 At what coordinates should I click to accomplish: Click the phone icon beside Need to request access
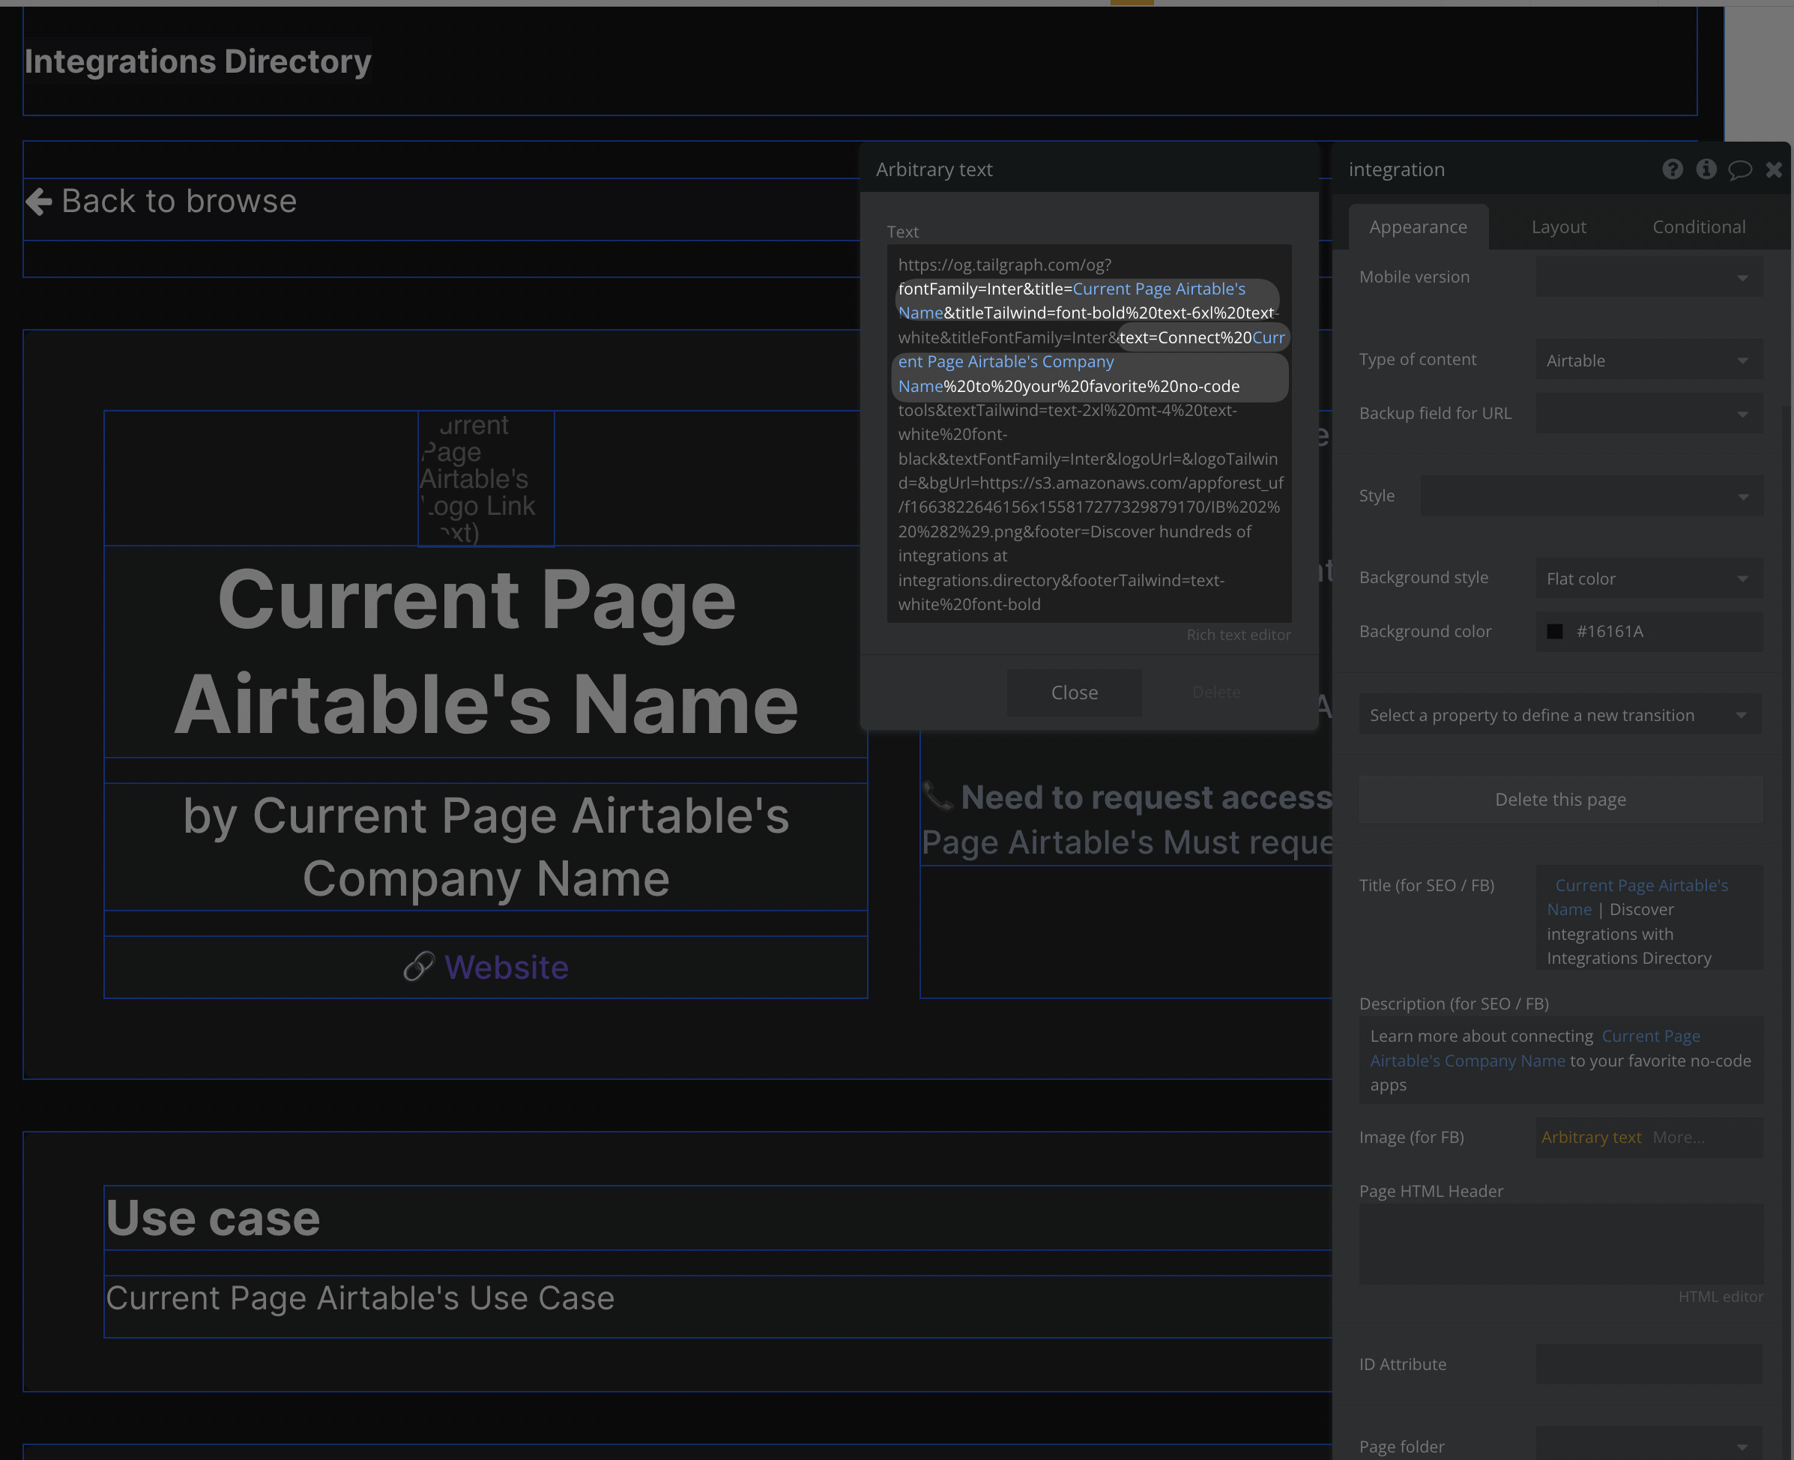[x=937, y=796]
